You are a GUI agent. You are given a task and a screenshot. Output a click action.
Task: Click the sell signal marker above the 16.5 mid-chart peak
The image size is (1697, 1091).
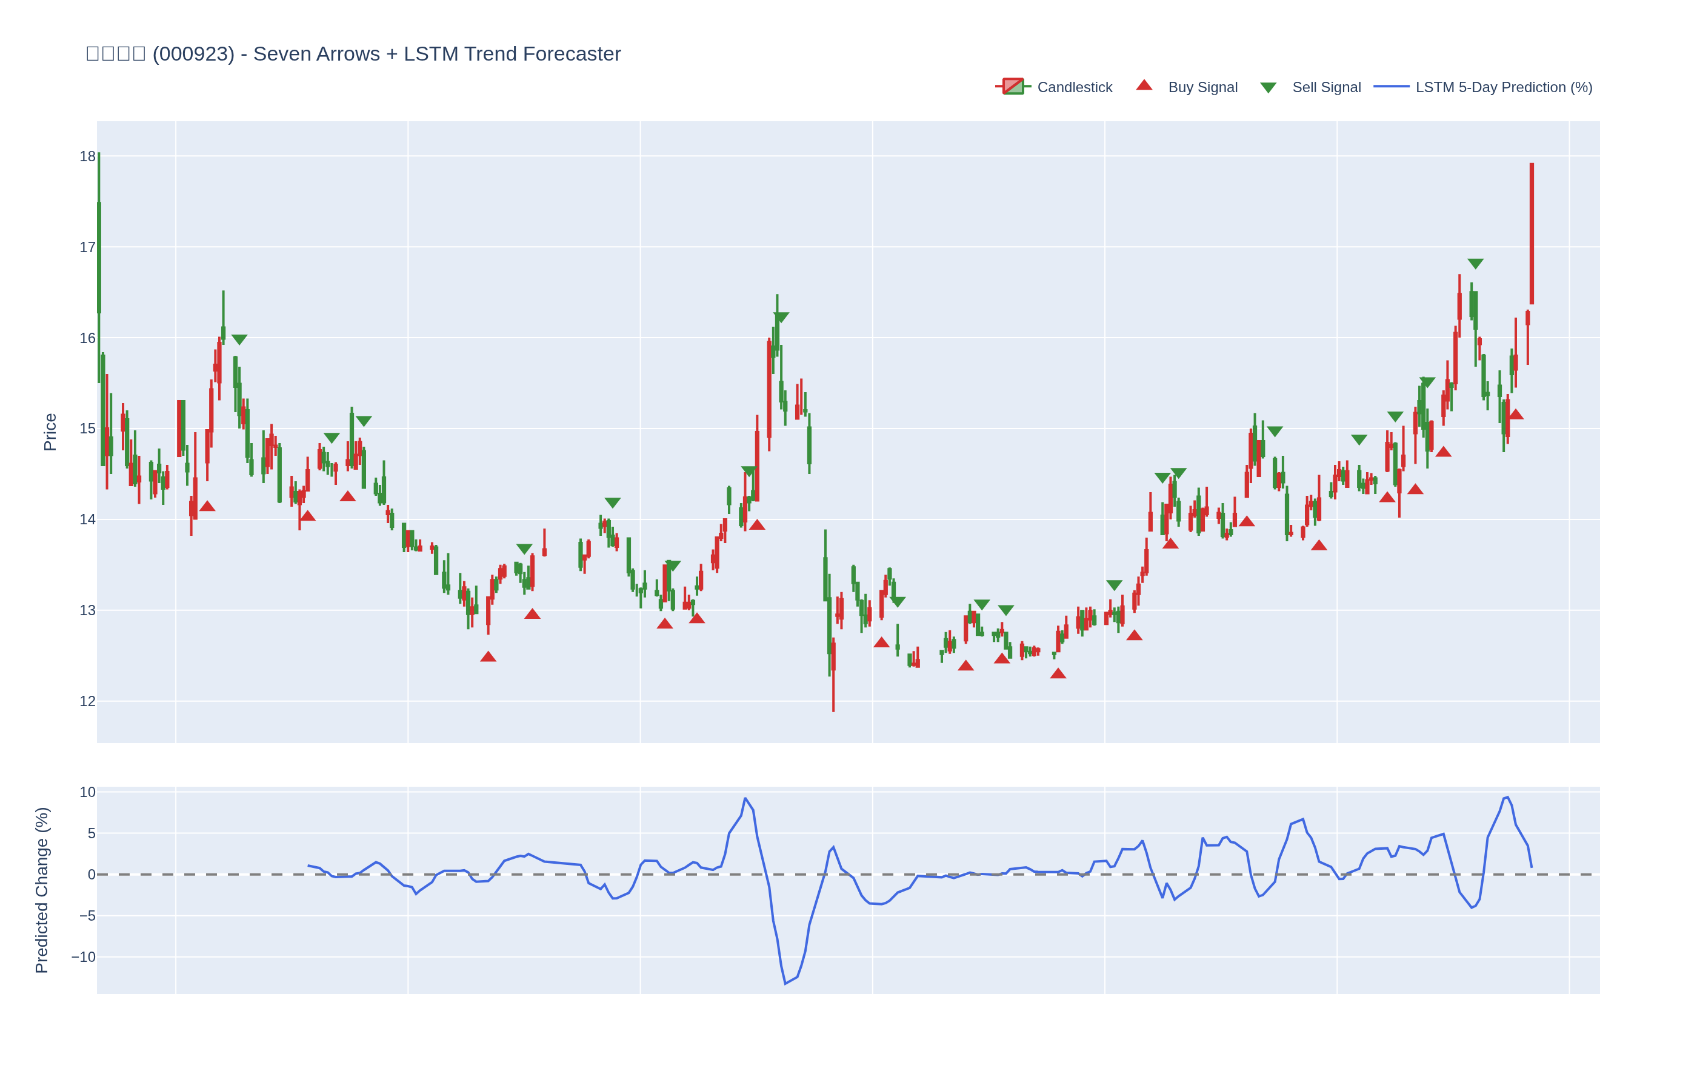tap(781, 316)
